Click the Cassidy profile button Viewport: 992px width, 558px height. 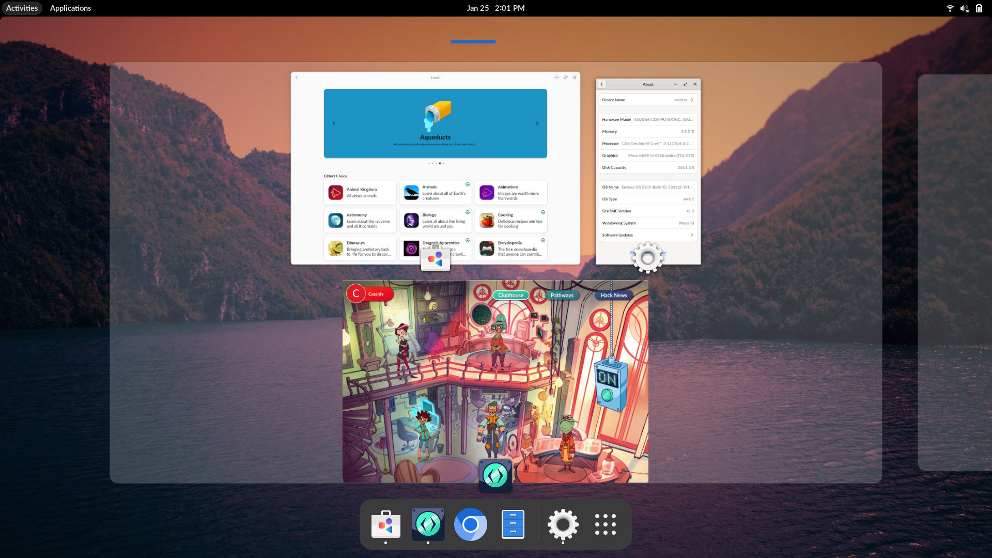pyautogui.click(x=368, y=293)
